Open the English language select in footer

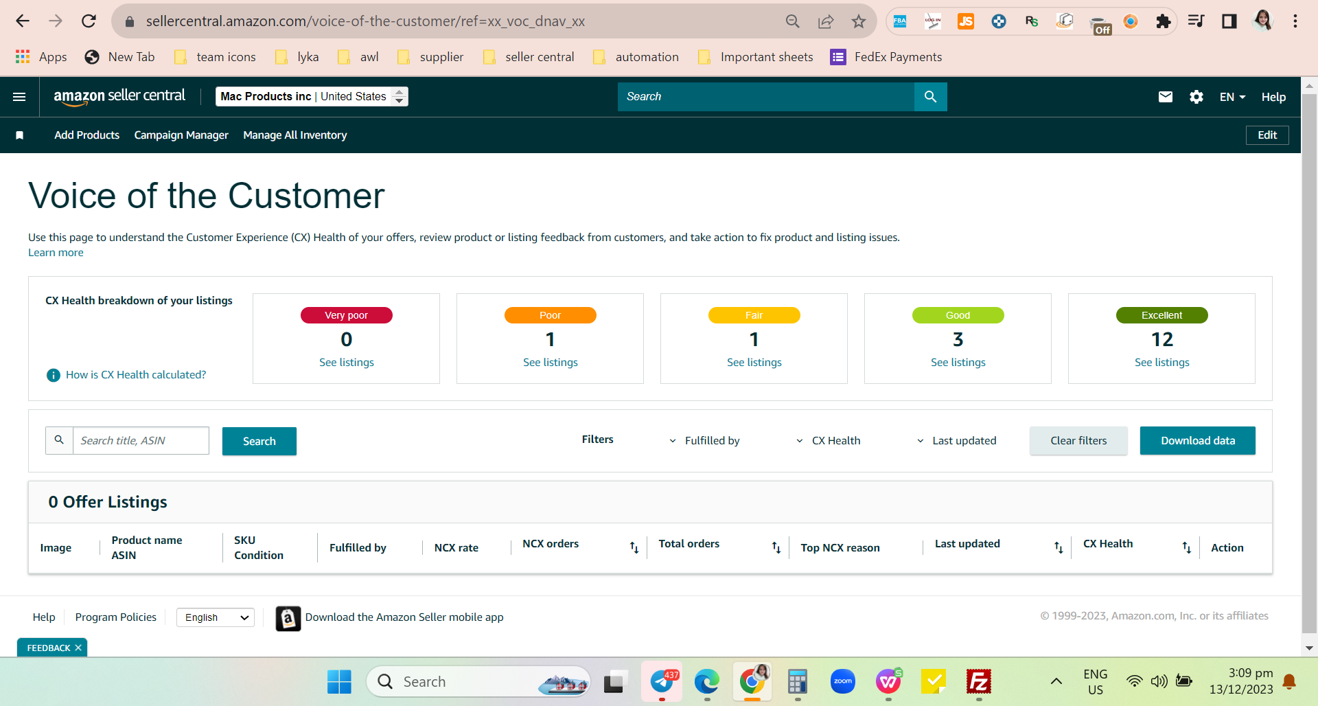(x=216, y=617)
